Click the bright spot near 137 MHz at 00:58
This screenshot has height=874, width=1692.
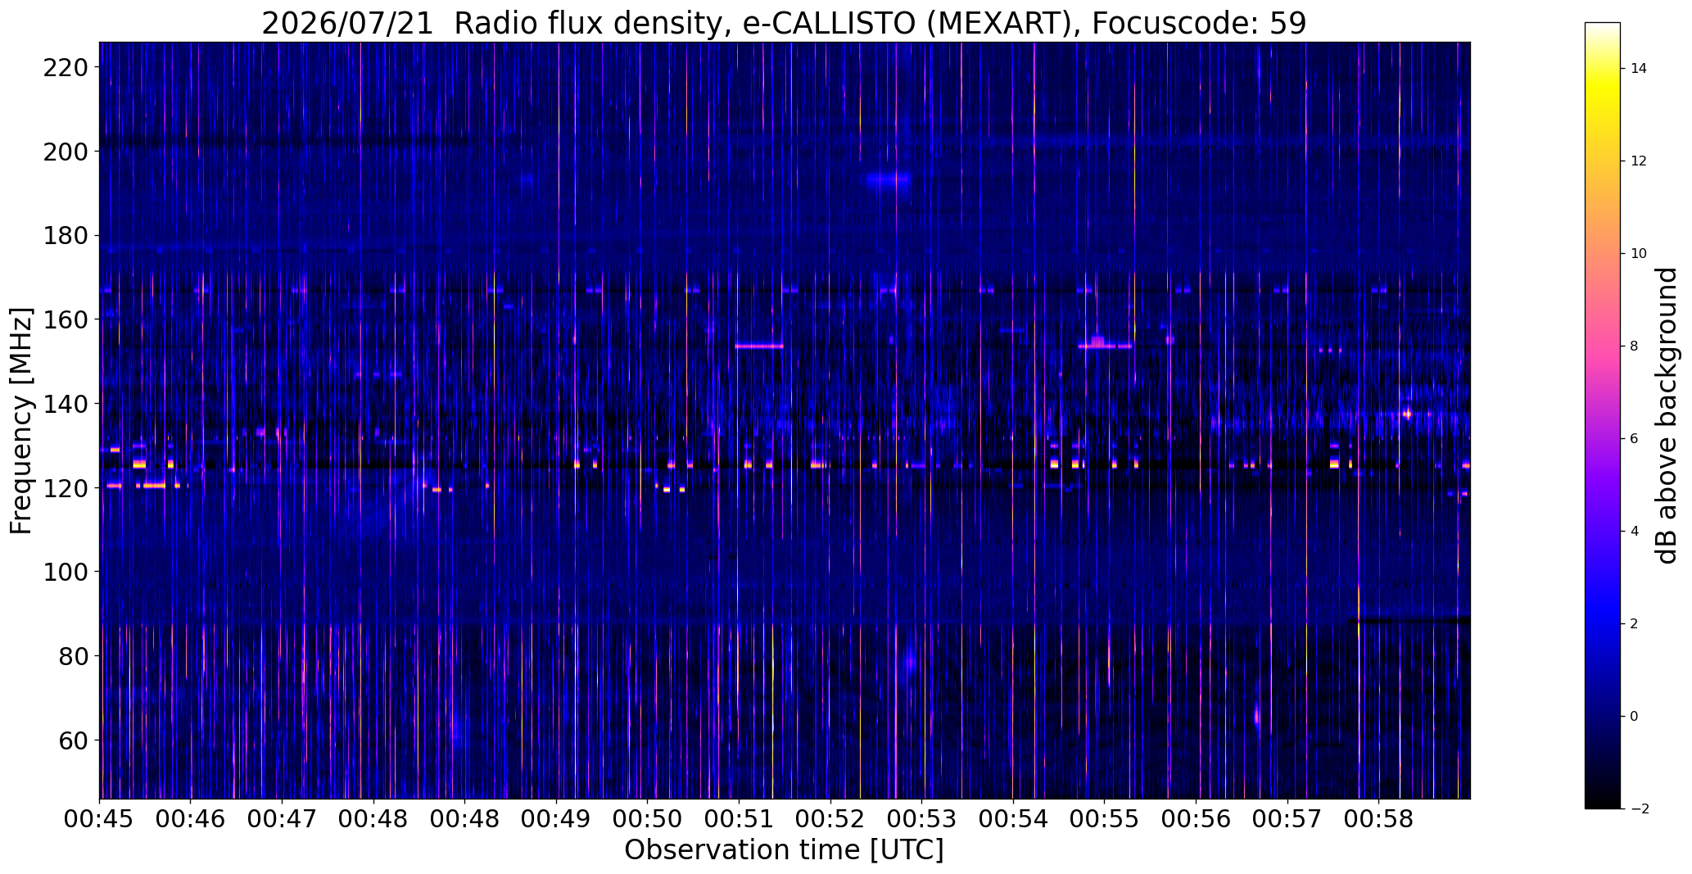(x=1407, y=414)
